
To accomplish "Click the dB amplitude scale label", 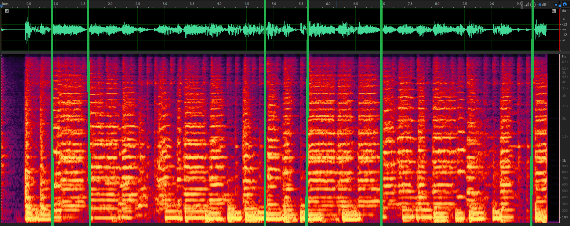I will (564, 11).
